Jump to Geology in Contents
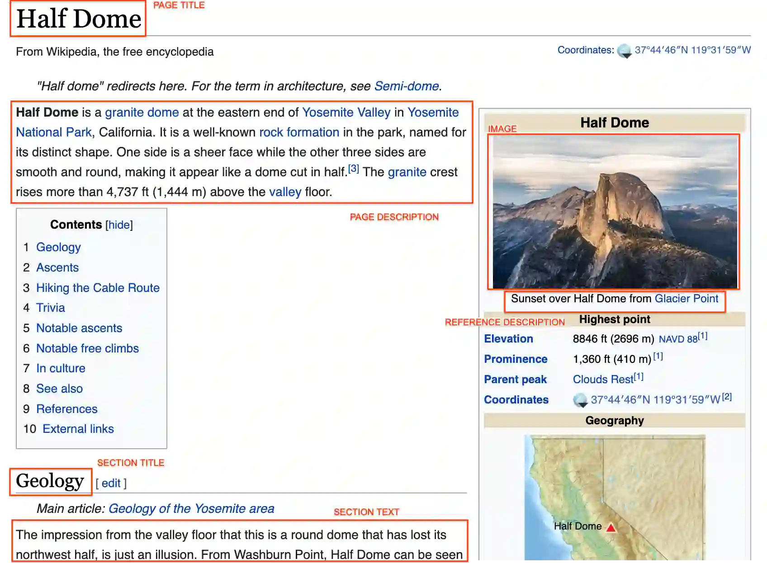Image resolution: width=767 pixels, height=563 pixels. point(58,247)
